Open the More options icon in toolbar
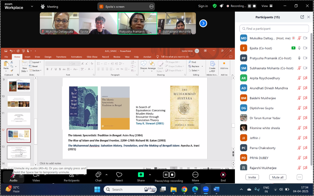314x196 pixels. pyautogui.click(x=195, y=175)
